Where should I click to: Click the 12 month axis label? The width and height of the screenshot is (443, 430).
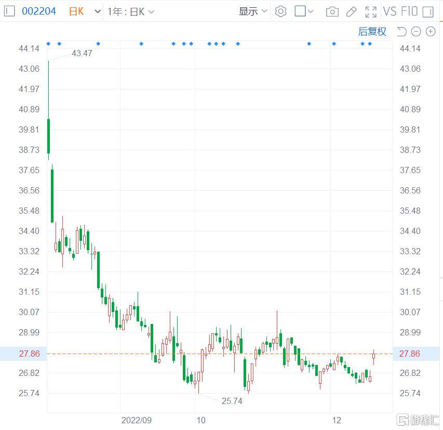pos(337,421)
